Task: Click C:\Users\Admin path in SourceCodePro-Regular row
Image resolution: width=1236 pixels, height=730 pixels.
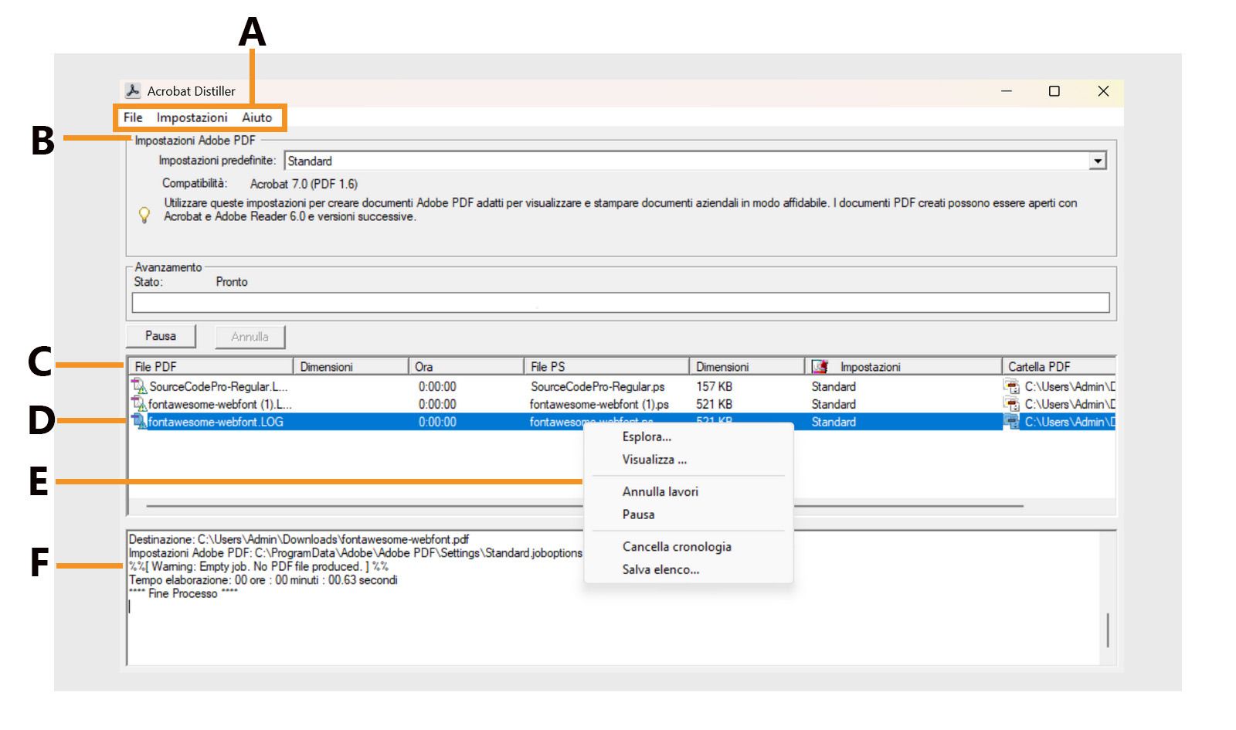Action: point(1070,386)
